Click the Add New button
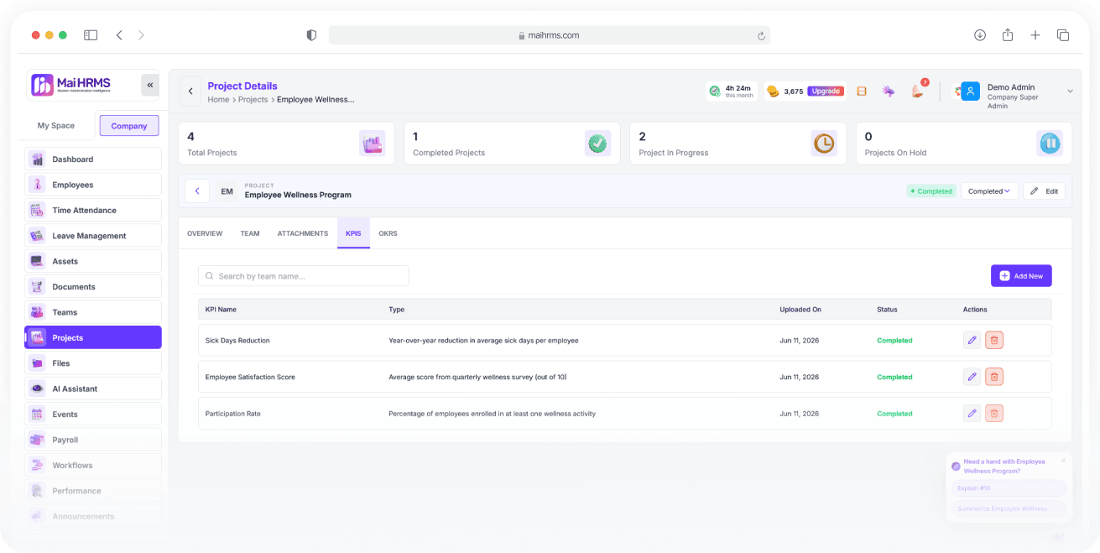This screenshot has height=553, width=1100. pos(1021,276)
